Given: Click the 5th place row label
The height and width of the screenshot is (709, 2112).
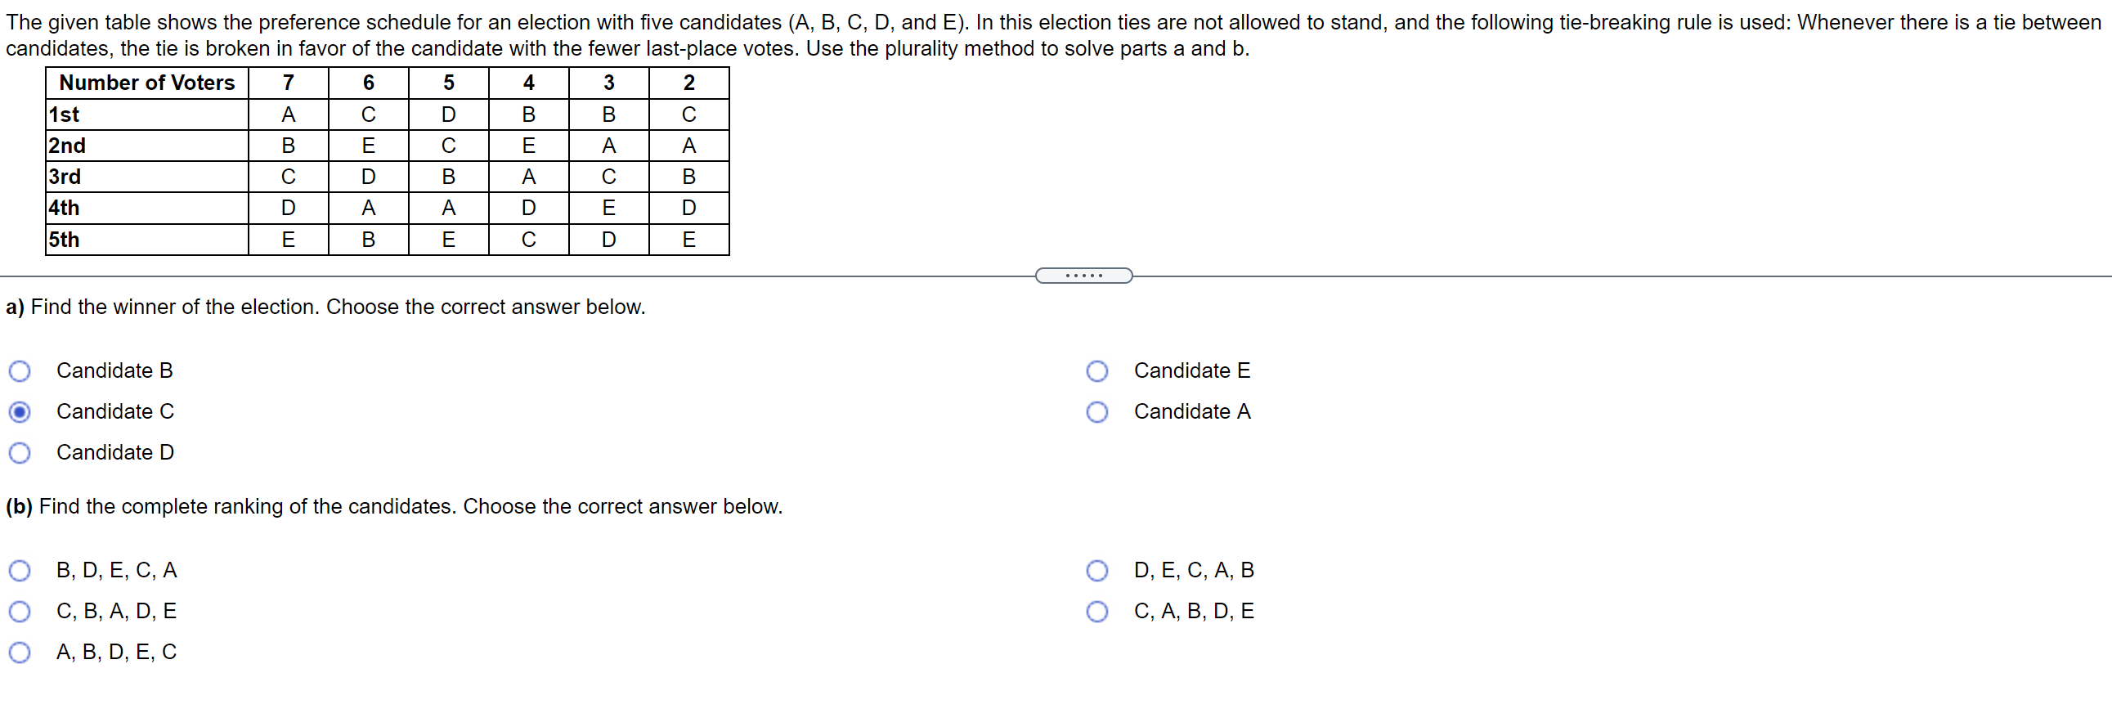Looking at the screenshot, I should click(64, 239).
